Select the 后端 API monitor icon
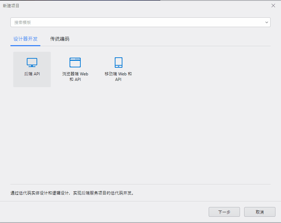 pyautogui.click(x=32, y=63)
